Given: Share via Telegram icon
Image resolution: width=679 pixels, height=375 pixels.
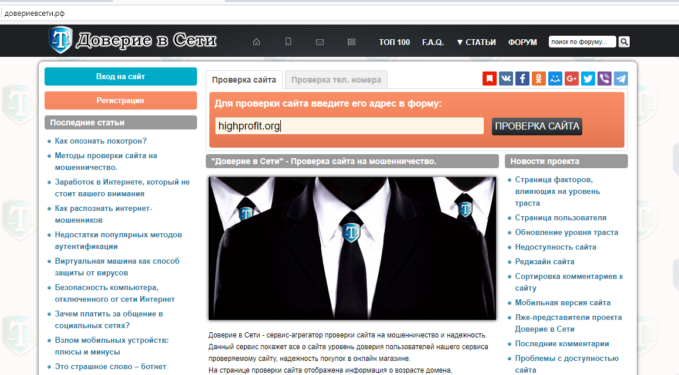Looking at the screenshot, I should click(x=620, y=79).
